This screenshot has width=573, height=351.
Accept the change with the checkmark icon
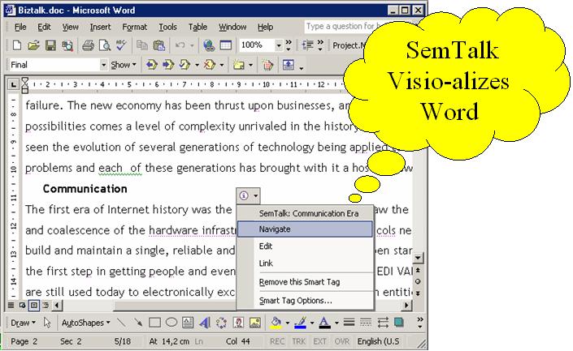pyautogui.click(x=185, y=65)
